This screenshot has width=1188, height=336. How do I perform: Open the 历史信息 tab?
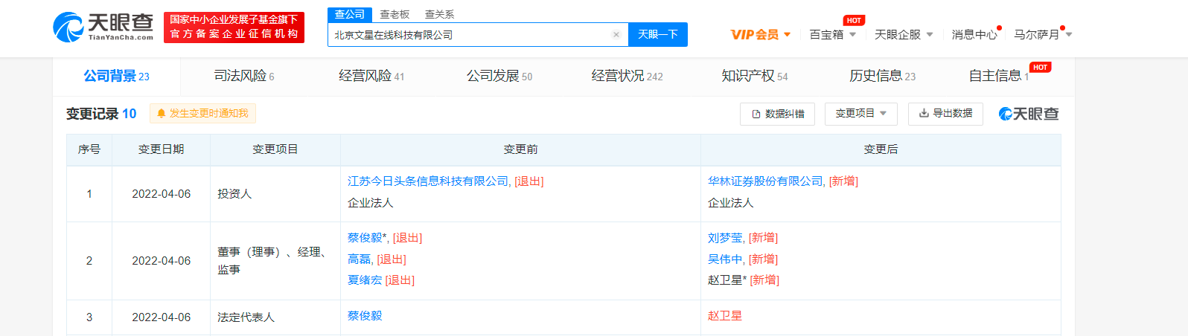point(883,76)
